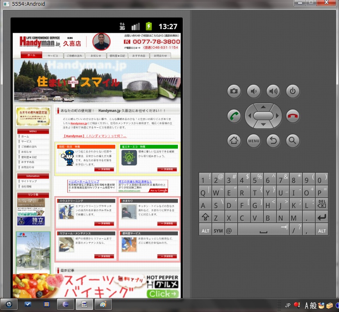Click the Eclipse icon on taskbar
Viewport: 339px width, 312px height.
[x=66, y=304]
